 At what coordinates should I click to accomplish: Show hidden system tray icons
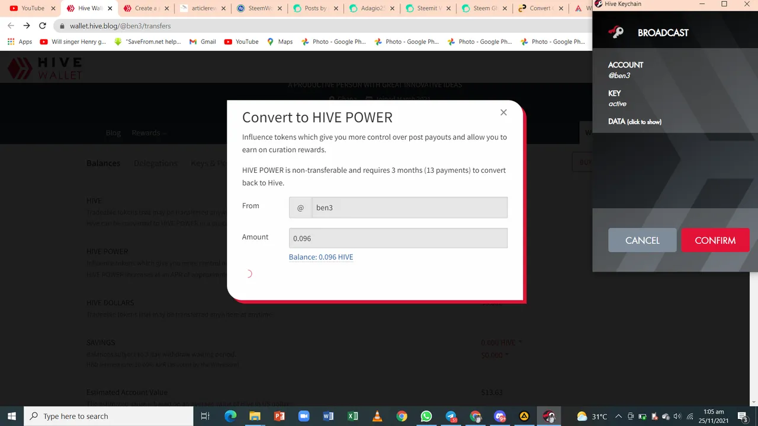coord(618,416)
